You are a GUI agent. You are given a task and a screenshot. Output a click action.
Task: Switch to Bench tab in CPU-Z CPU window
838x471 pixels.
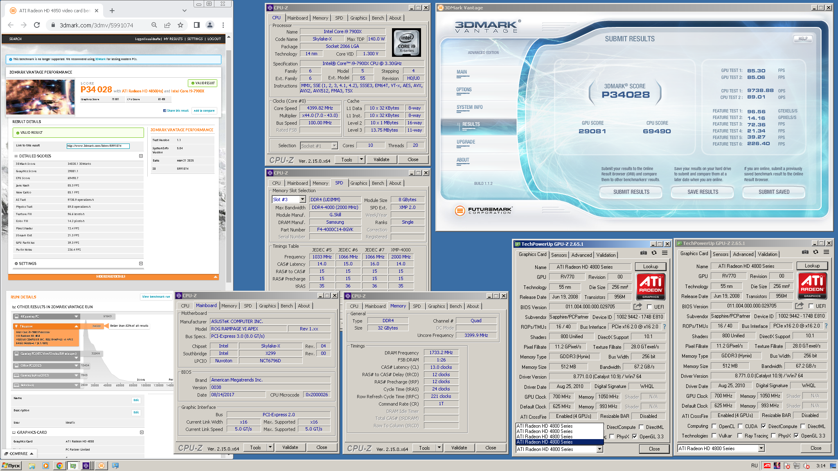pos(378,18)
